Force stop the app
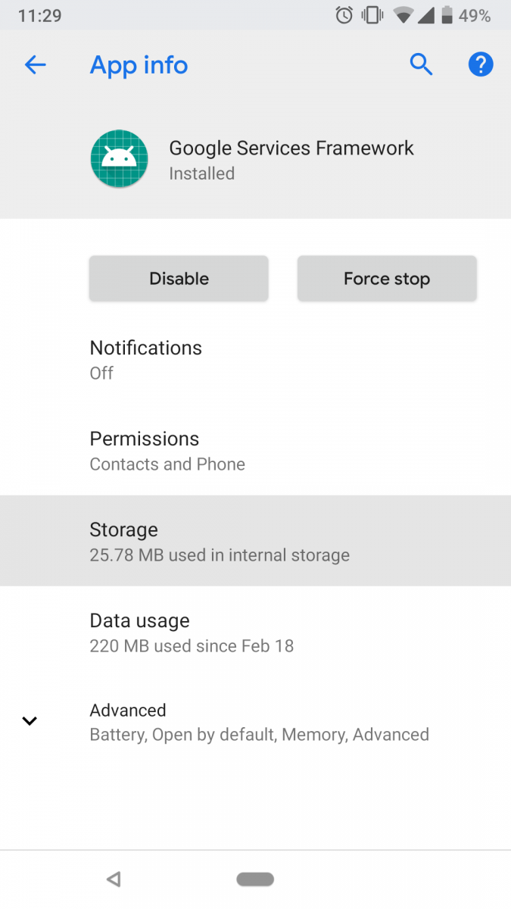The image size is (511, 909). 386,278
